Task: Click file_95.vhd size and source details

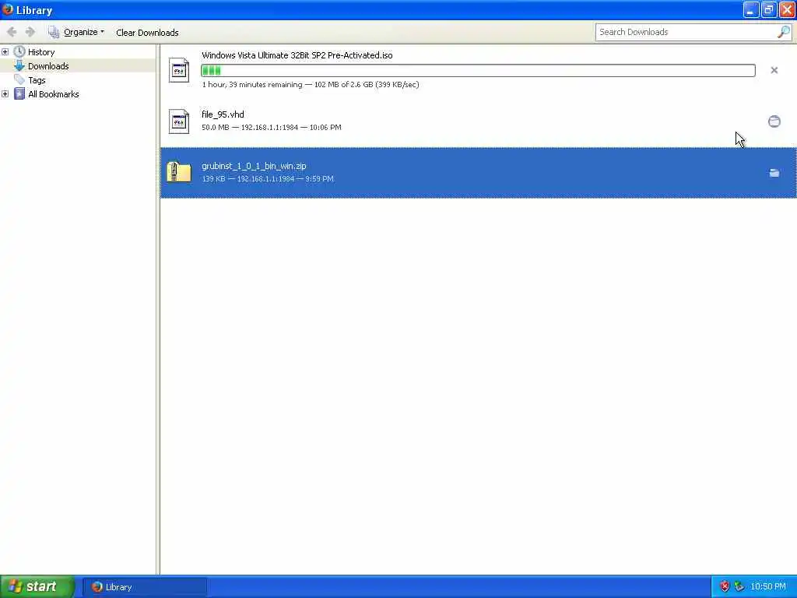Action: [272, 127]
